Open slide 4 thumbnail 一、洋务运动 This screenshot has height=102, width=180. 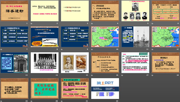pyautogui.click(x=105, y=11)
